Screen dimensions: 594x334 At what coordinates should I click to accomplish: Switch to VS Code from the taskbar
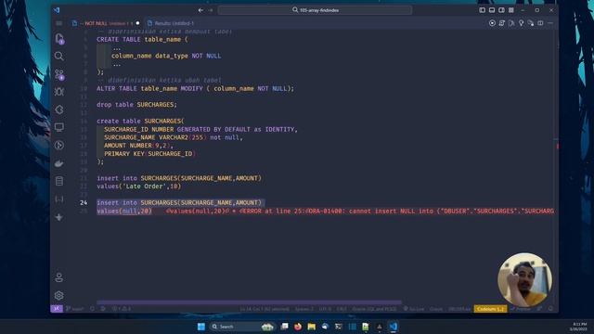point(394,327)
